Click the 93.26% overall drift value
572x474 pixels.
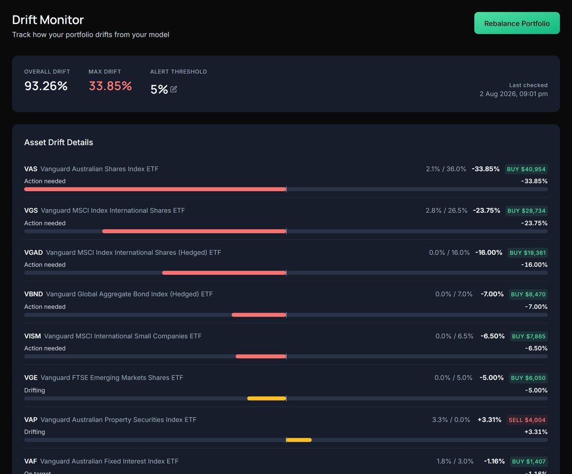coord(46,86)
